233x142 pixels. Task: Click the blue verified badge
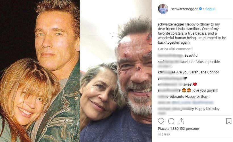(x=200, y=9)
